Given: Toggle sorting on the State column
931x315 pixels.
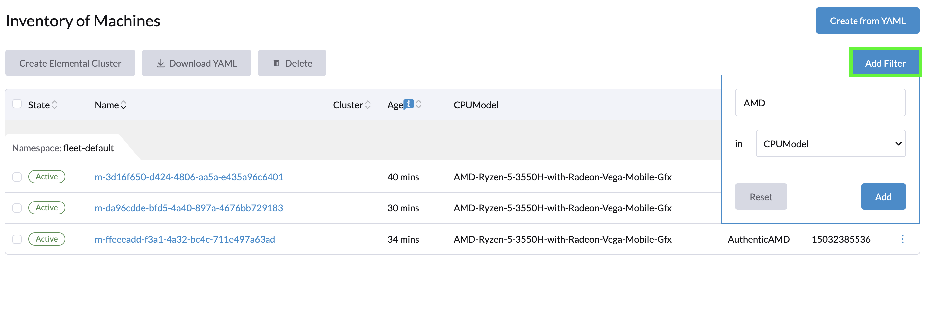Looking at the screenshot, I should [x=55, y=105].
